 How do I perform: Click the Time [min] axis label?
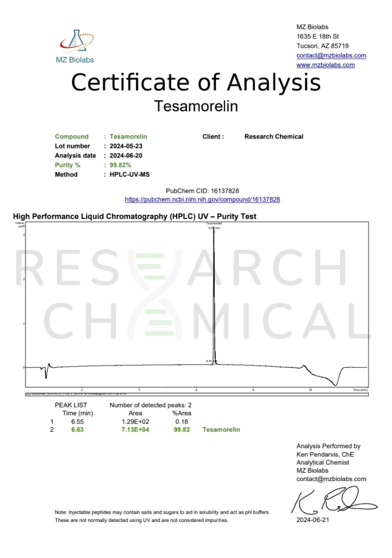[x=360, y=390]
